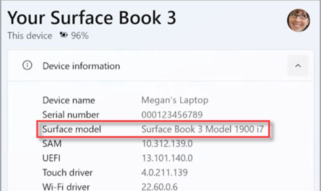Select the value 'Megan's Laptop'
This screenshot has height=191, width=321.
click(175, 100)
